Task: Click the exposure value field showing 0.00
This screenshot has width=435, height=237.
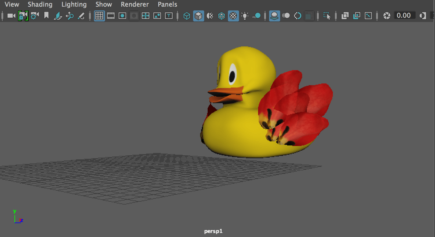Action: point(404,16)
